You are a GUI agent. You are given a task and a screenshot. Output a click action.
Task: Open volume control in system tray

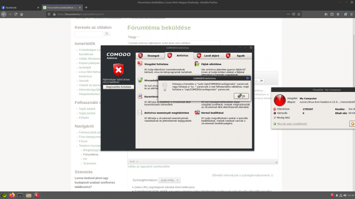tap(345, 195)
